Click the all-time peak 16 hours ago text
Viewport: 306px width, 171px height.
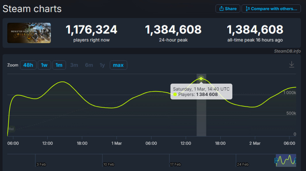[x=255, y=40]
